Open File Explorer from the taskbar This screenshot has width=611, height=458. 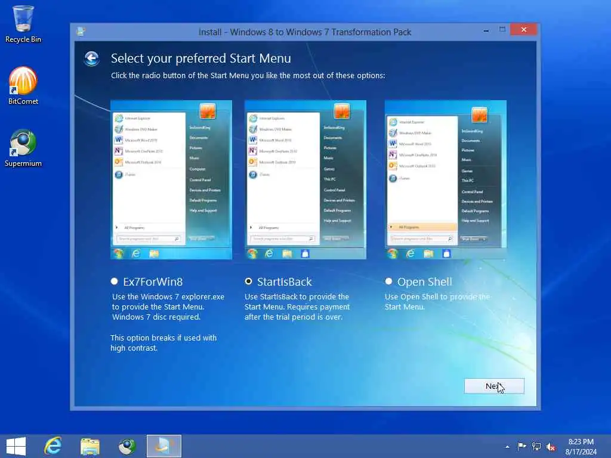90,446
